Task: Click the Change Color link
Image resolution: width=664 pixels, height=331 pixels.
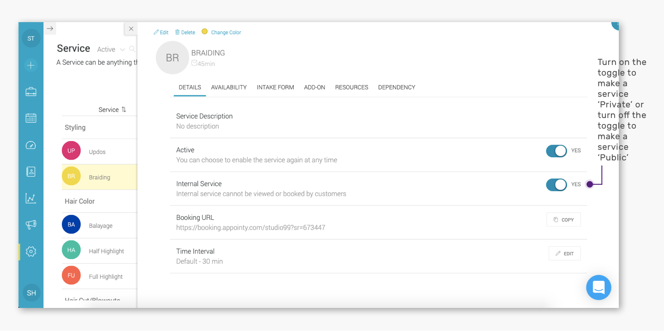Action: point(226,32)
